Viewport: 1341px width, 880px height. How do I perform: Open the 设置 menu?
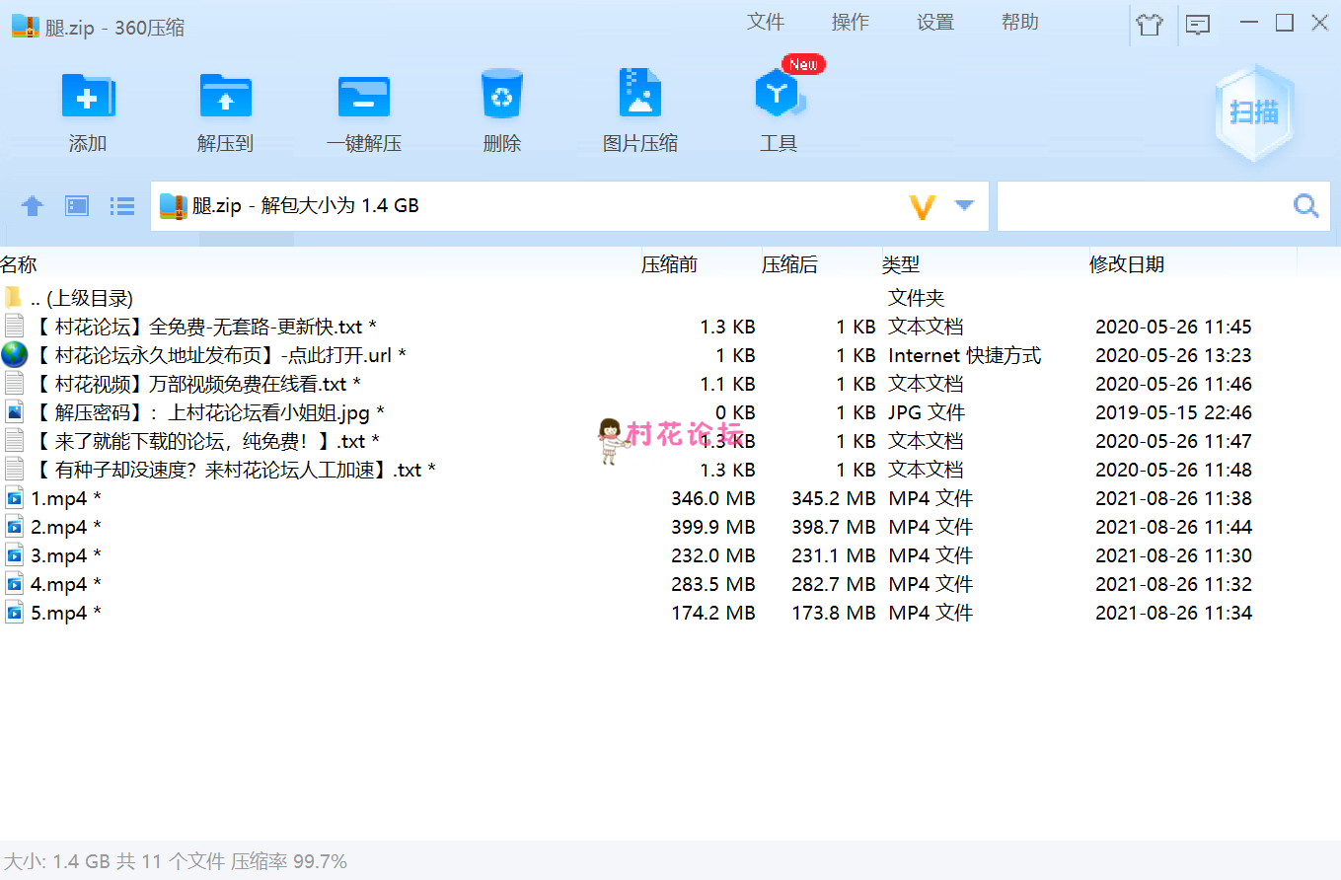coord(935,22)
